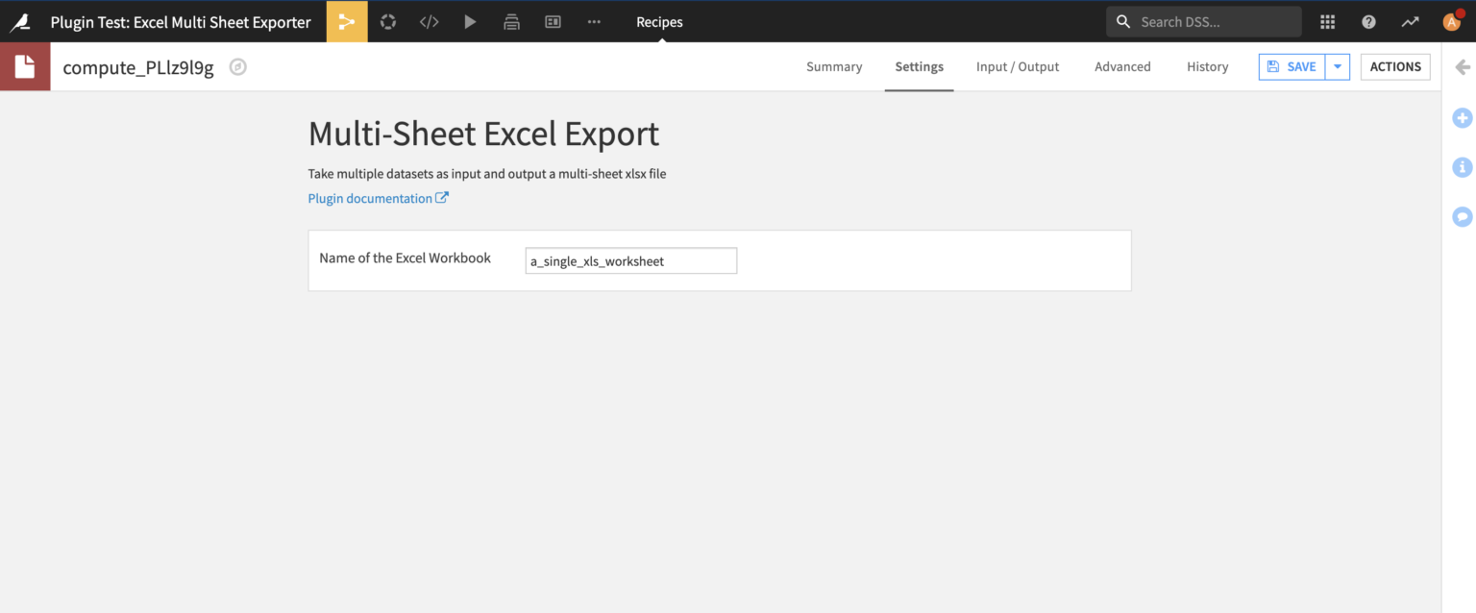Expand the Recipes breadcrumb menu

[659, 21]
